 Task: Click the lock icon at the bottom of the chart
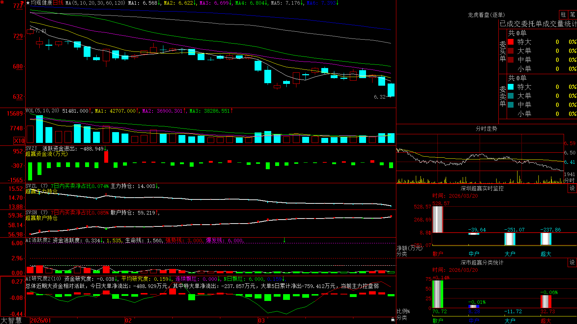coord(393,320)
